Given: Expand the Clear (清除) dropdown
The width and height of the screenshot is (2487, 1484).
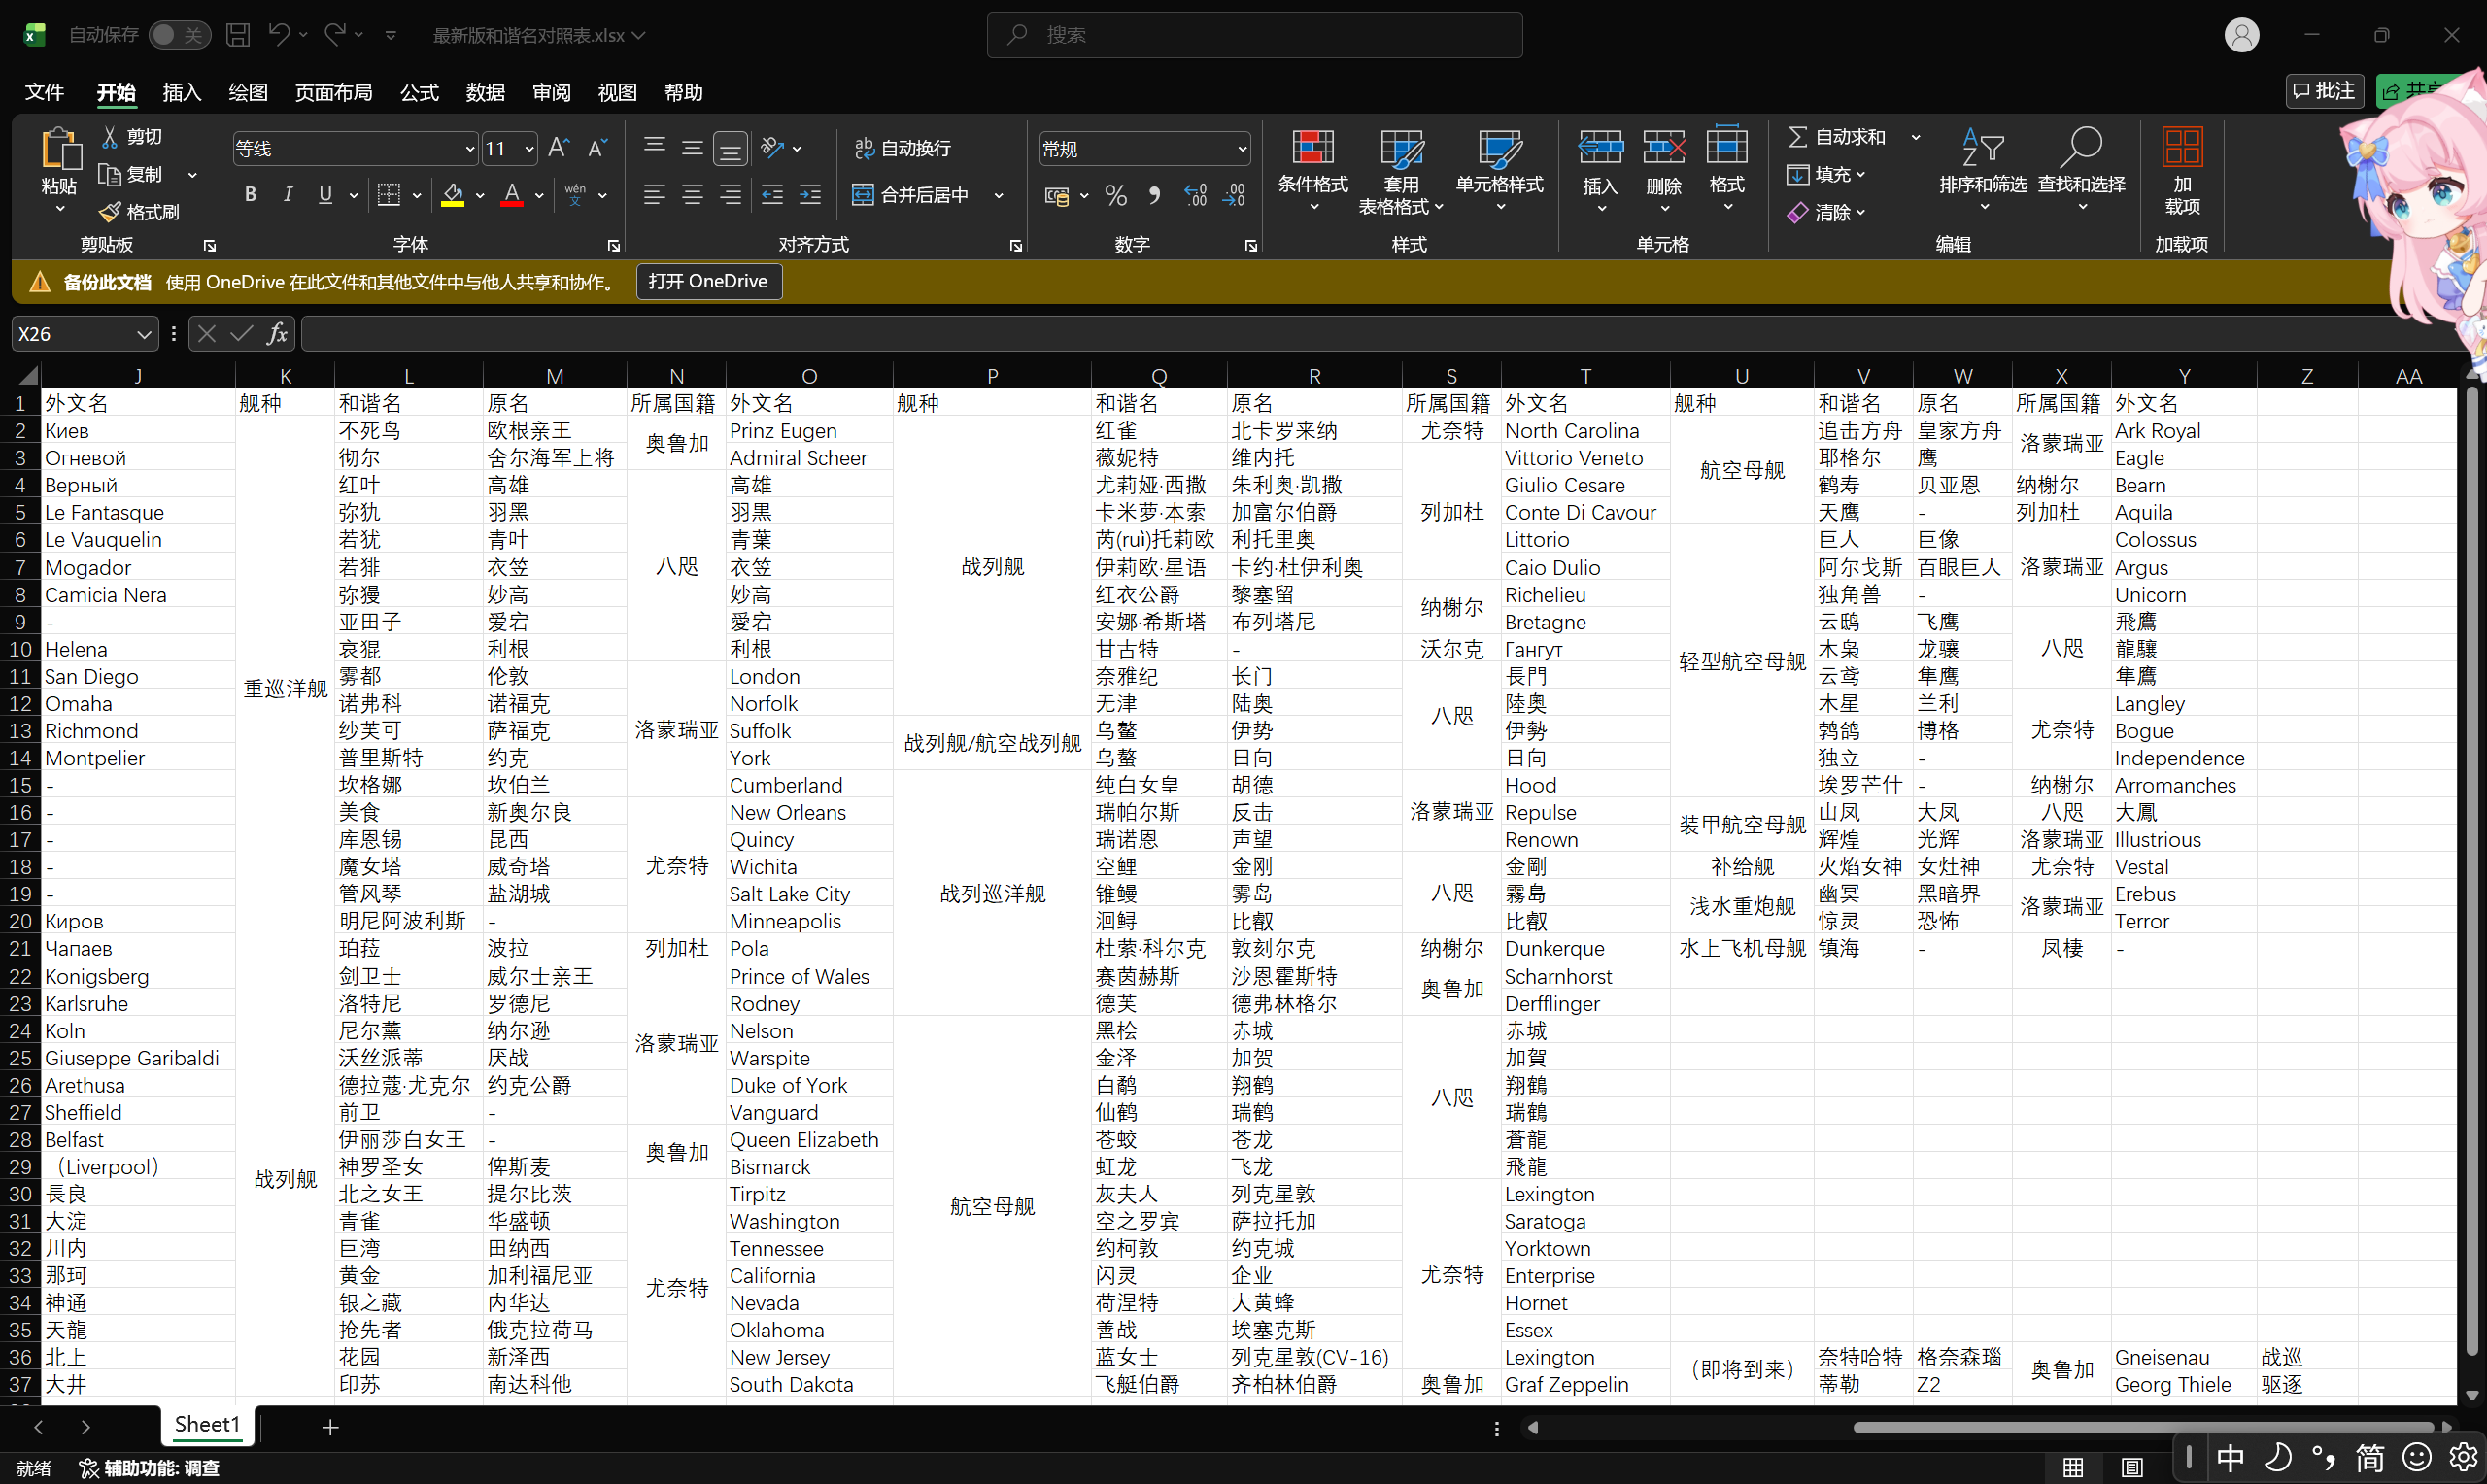Looking at the screenshot, I should tap(1861, 213).
